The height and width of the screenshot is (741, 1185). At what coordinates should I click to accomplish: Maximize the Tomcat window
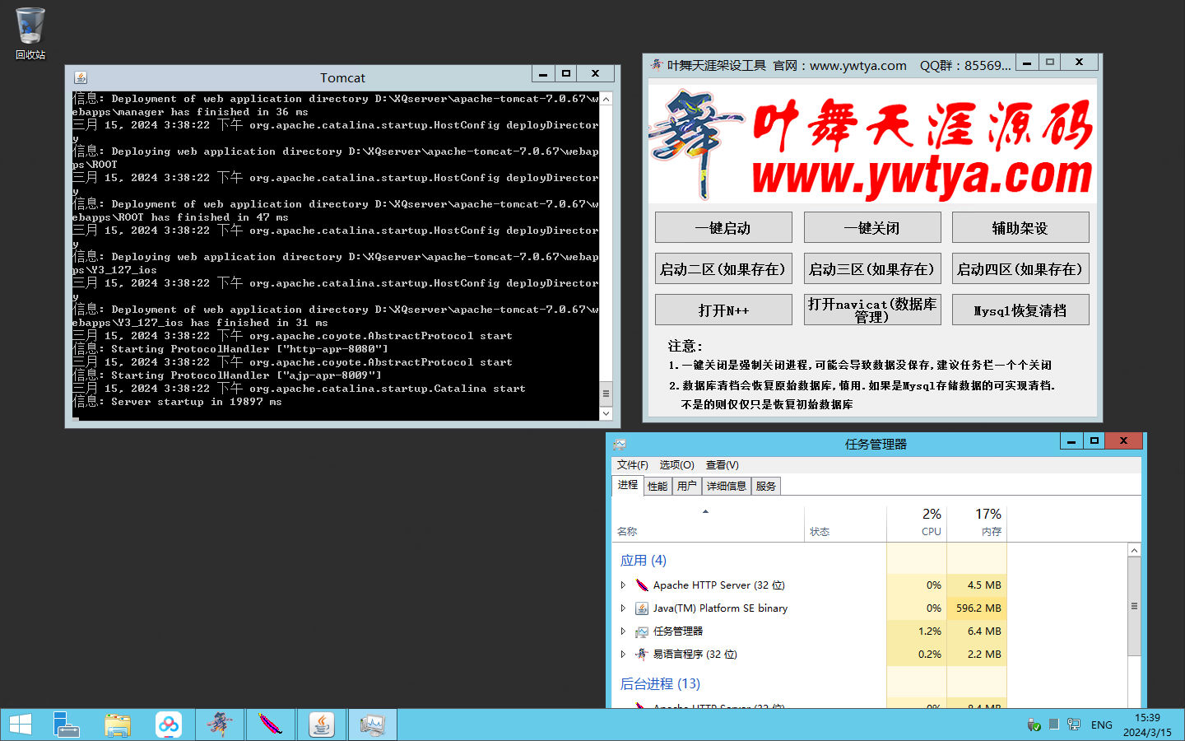click(566, 74)
